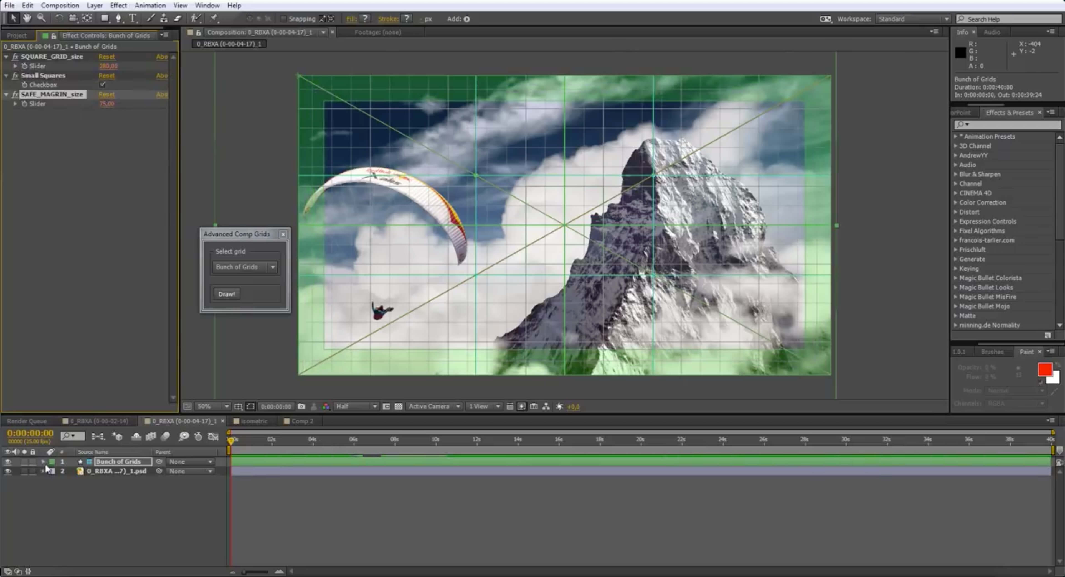Toggle transparency grid in viewer
Image resolution: width=1065 pixels, height=577 pixels.
coord(399,406)
